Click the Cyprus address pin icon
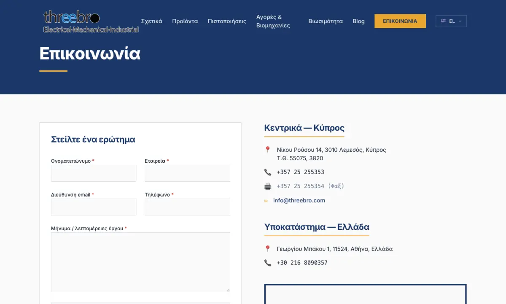 (x=267, y=150)
